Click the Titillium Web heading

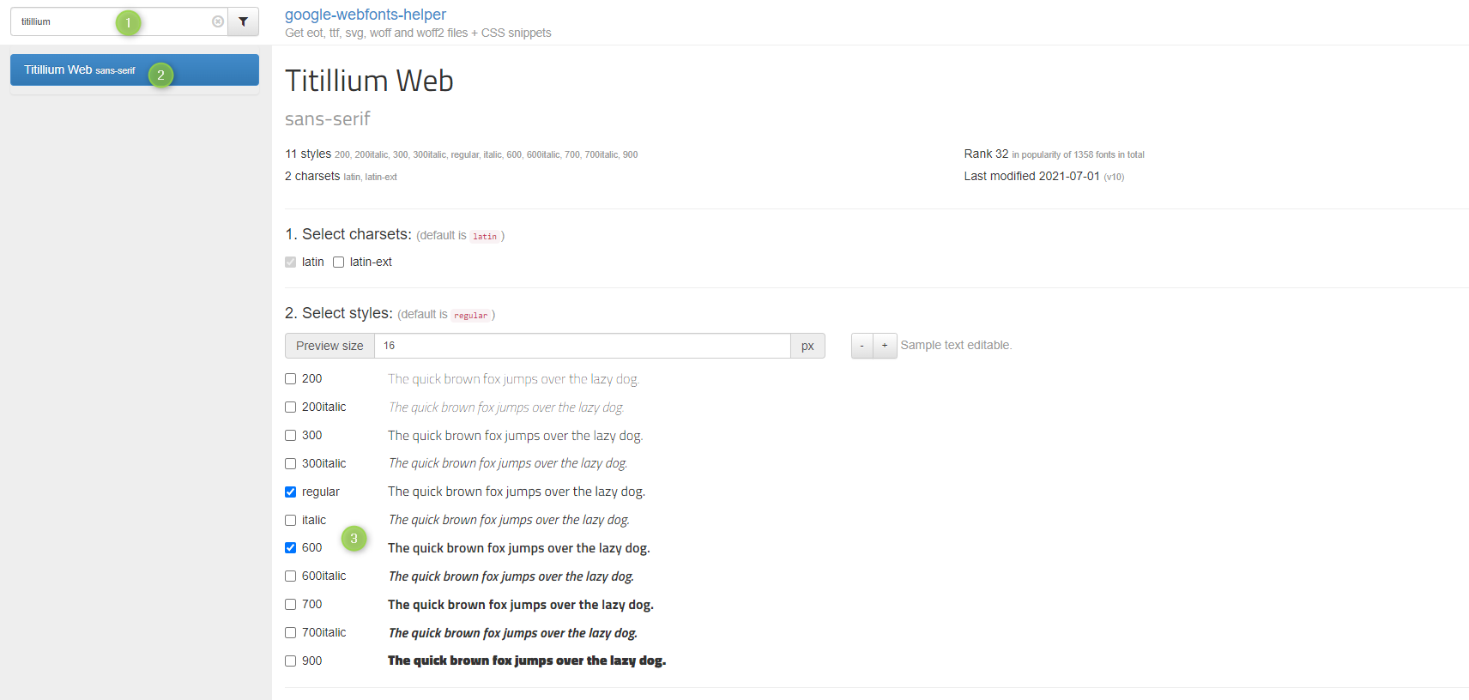pos(369,81)
